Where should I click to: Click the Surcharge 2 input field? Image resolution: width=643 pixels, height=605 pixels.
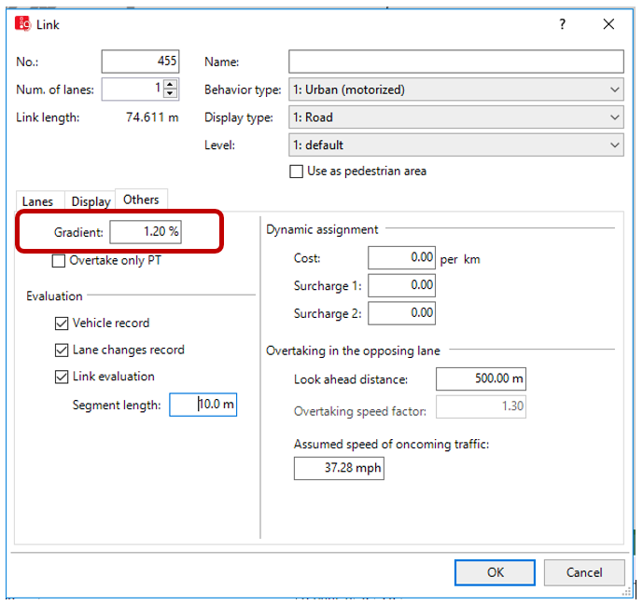point(401,313)
